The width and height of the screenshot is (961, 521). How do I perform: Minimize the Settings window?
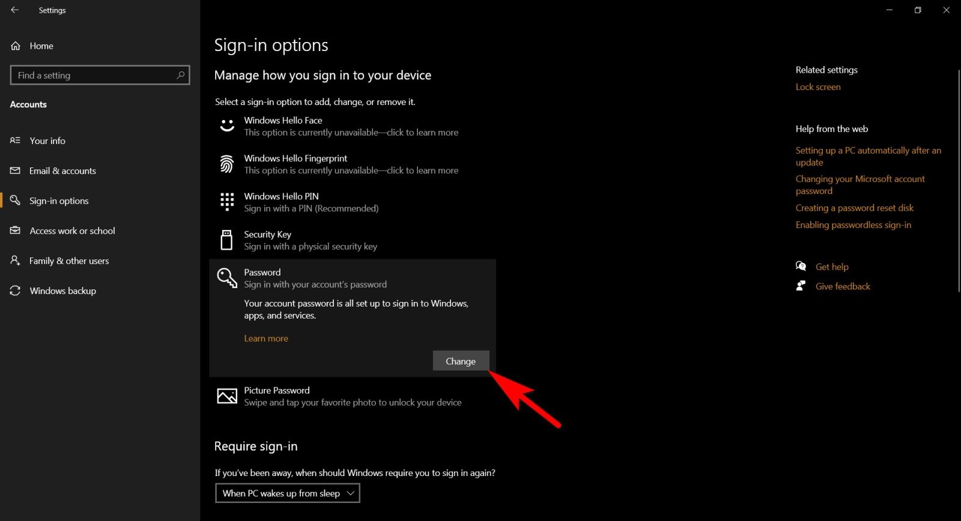point(890,10)
